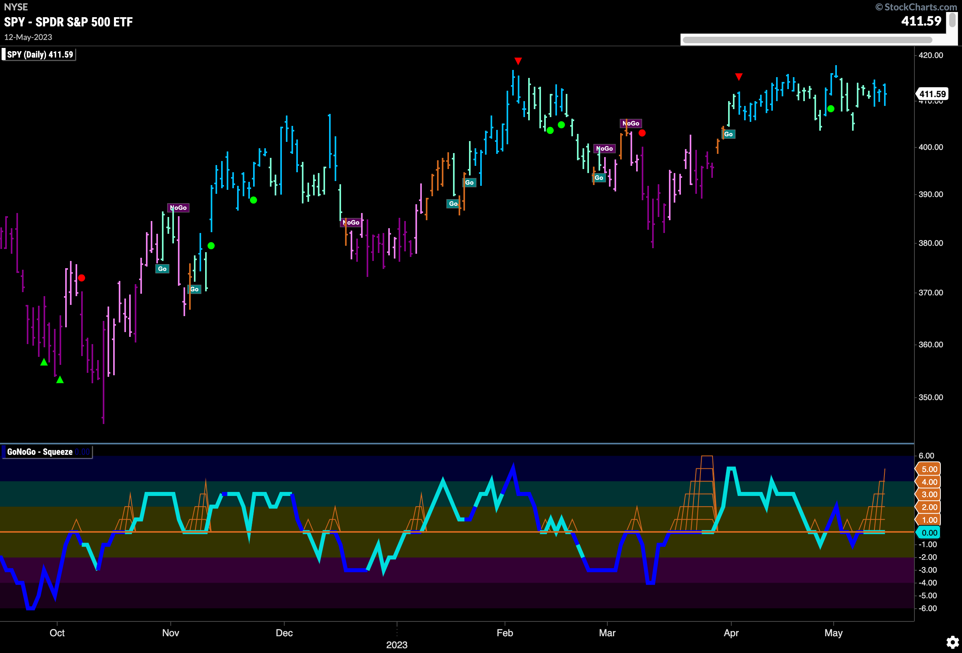
Task: Click the 12-May-2023 date text
Action: click(x=28, y=37)
